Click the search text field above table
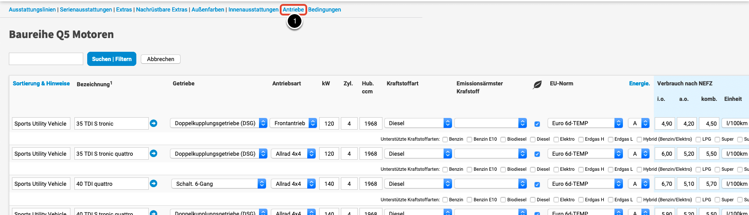The height and width of the screenshot is (215, 749). [x=46, y=59]
